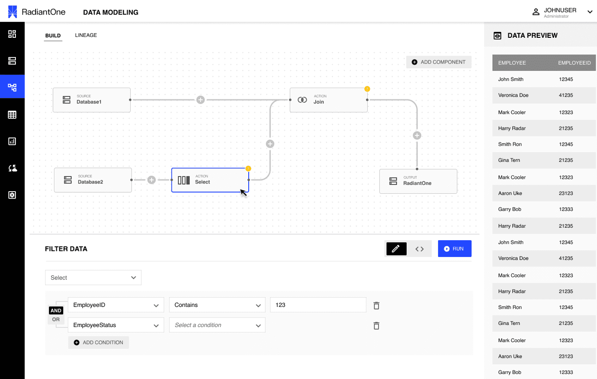Screen dimensions: 597x379
Task: Open the data sources server sidebar icon
Action: pos(12,61)
